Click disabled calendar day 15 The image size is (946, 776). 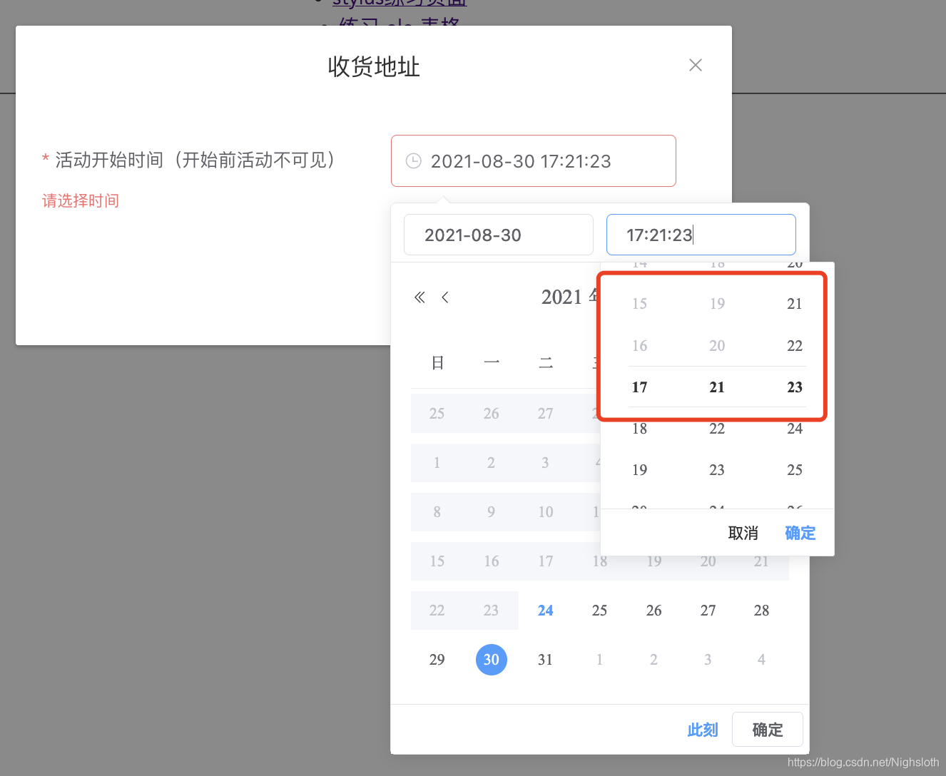[x=437, y=561]
